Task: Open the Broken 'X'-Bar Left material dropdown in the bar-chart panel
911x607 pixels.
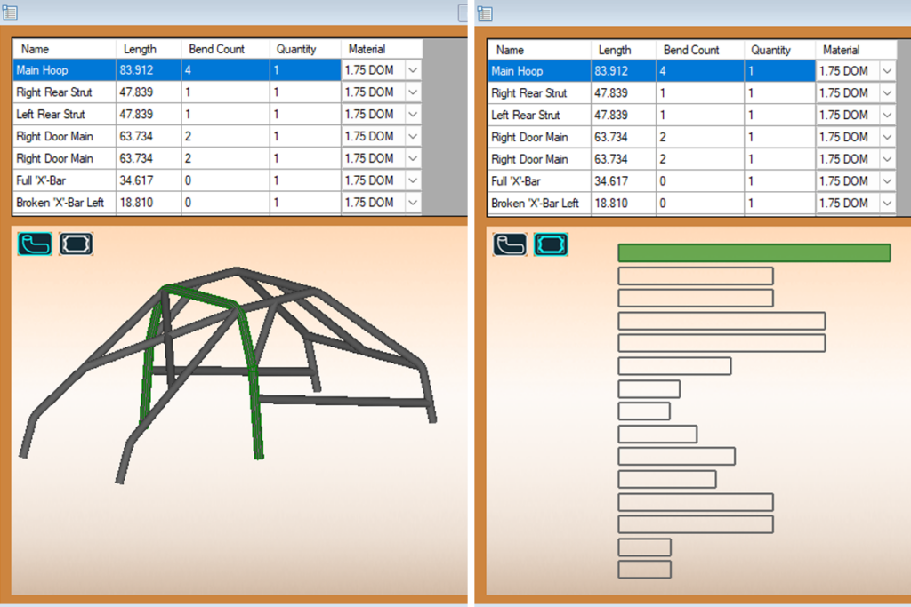Action: [x=887, y=204]
